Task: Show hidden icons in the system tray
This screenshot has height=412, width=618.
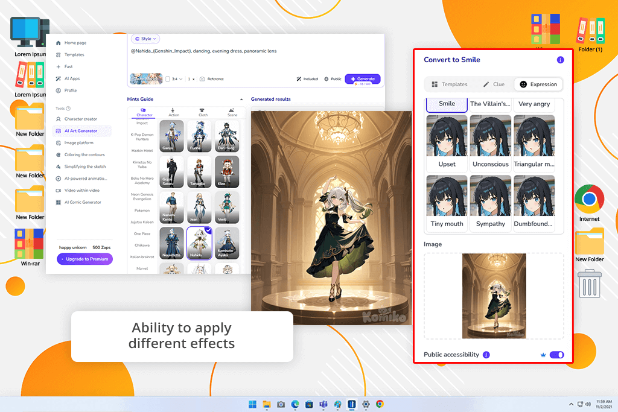Action: (571, 404)
